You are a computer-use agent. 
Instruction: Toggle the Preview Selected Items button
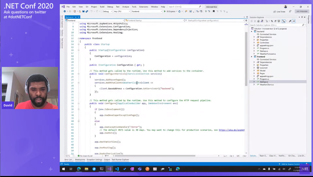tap(294, 21)
